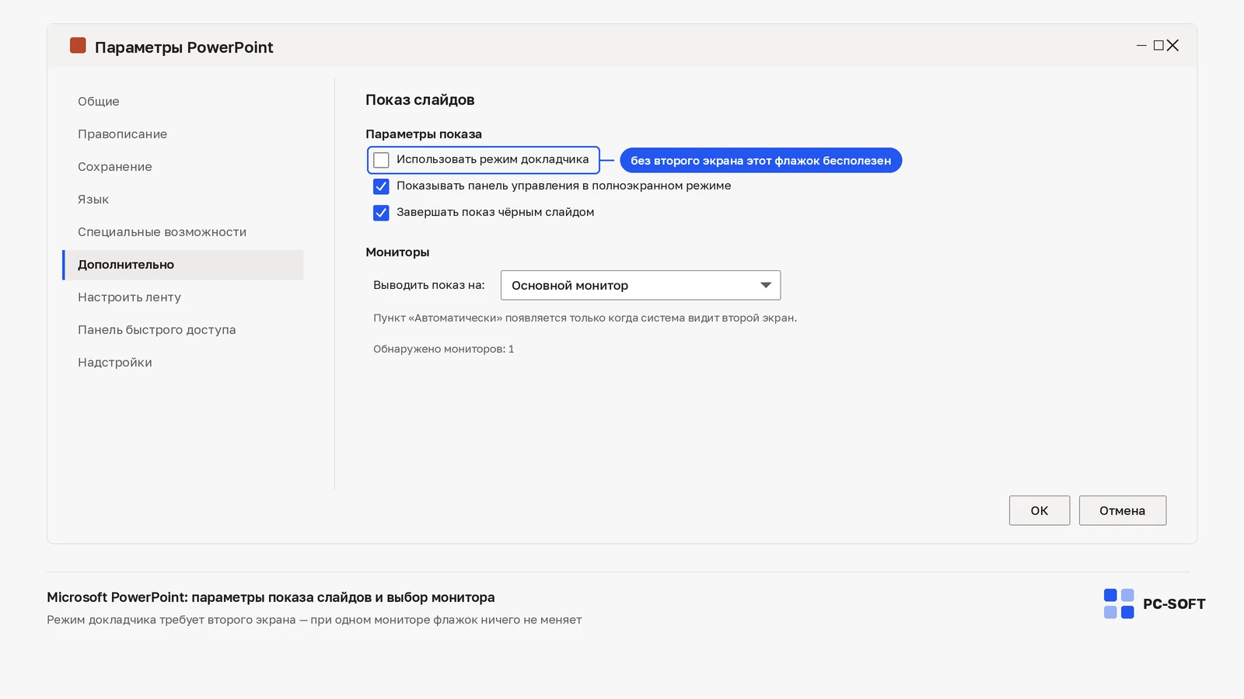The width and height of the screenshot is (1244, 699).
Task: Click the «Показ слайдов» heading
Action: (420, 100)
